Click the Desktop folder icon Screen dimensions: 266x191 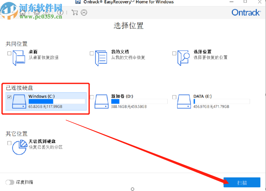[x=19, y=58]
